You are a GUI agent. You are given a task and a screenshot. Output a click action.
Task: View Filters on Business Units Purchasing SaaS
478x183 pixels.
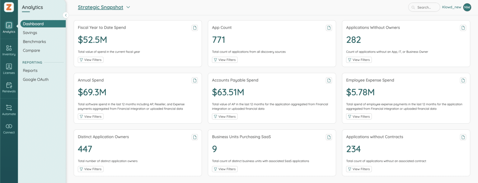click(x=225, y=169)
